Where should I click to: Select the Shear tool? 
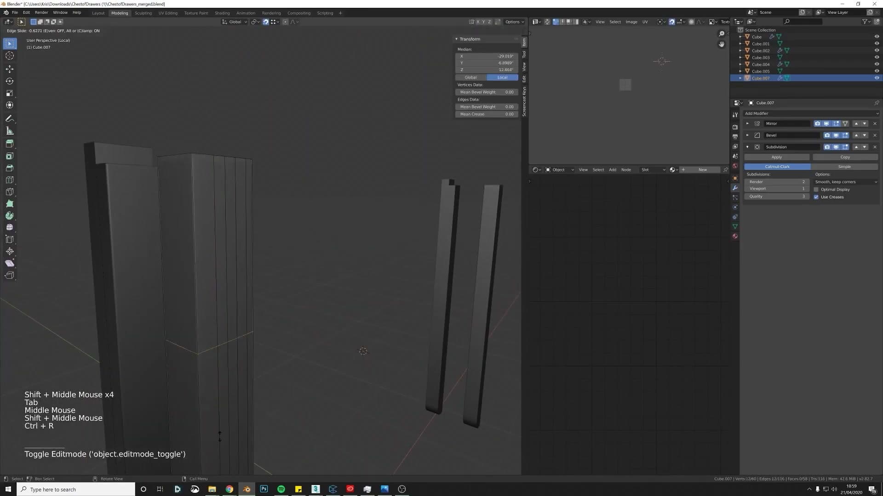click(10, 263)
